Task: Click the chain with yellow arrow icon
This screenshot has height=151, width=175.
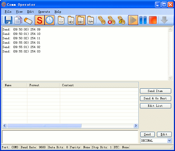Action: click(x=121, y=20)
